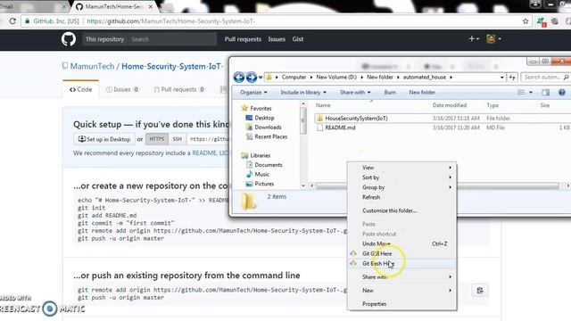Click the Explorer search box
Image resolution: width=571 pixels, height=321 pixels.
click(x=545, y=78)
